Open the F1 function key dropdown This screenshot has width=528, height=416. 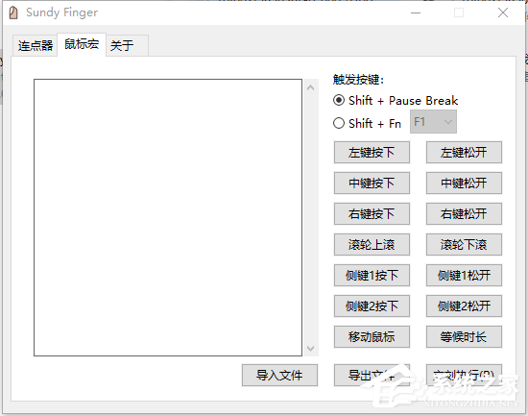tap(433, 122)
